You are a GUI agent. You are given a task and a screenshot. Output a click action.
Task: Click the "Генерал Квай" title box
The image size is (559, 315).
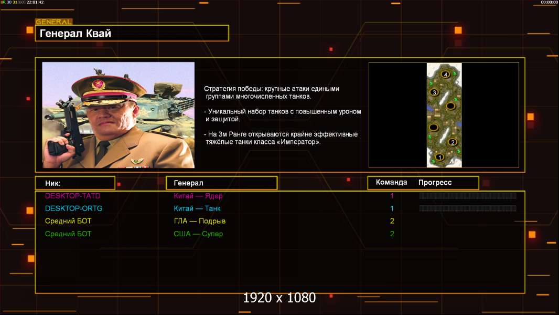click(x=132, y=34)
